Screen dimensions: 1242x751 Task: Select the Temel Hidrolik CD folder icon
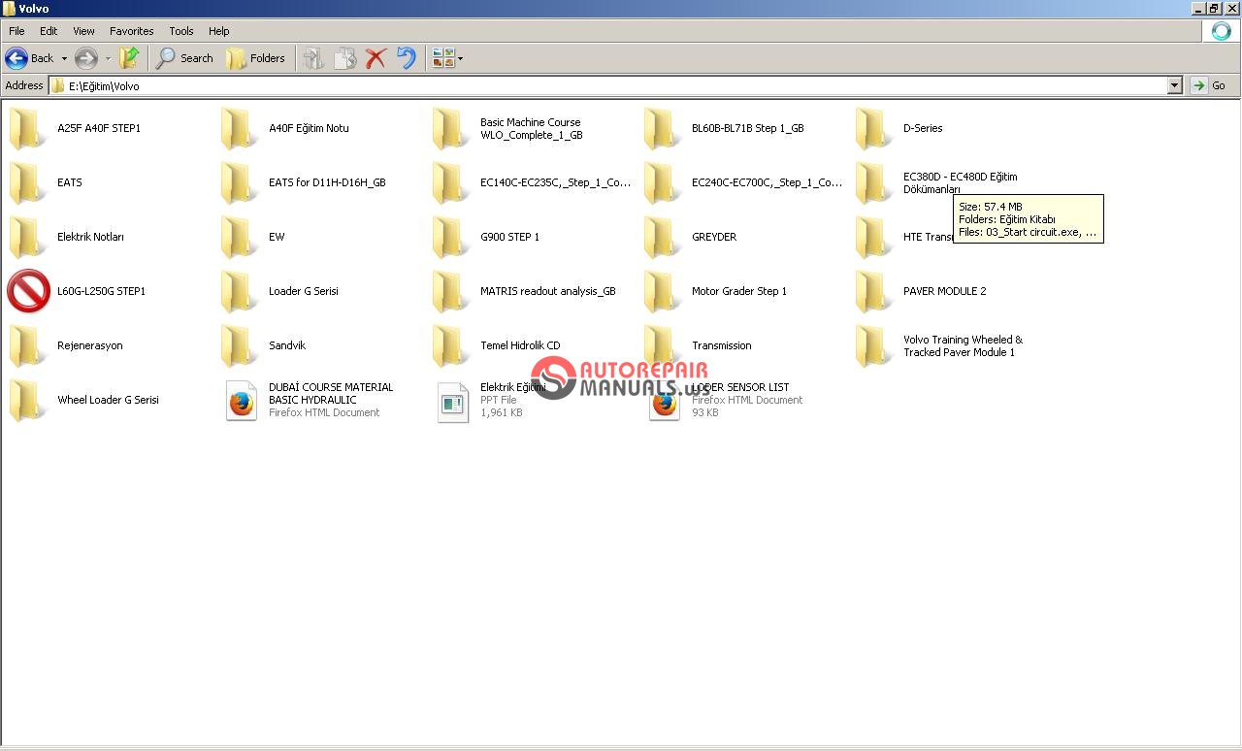coord(450,345)
